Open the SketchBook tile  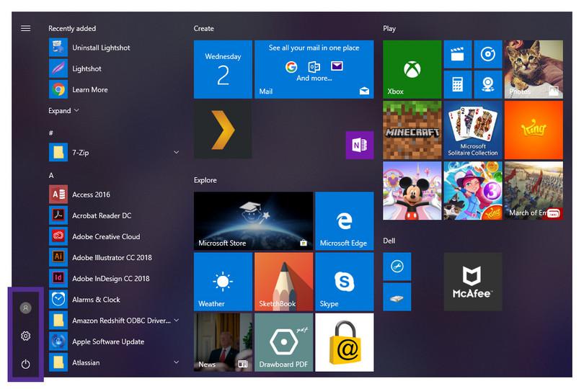tap(283, 282)
